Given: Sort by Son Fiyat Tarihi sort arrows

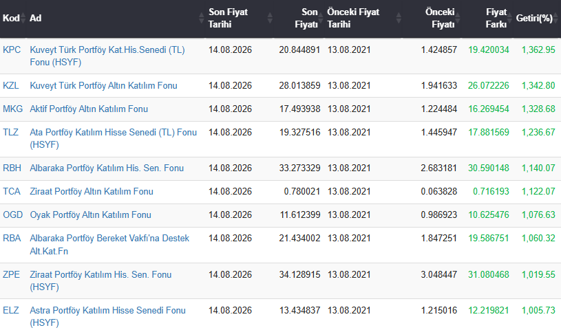Looking at the screenshot, I should click(x=270, y=18).
